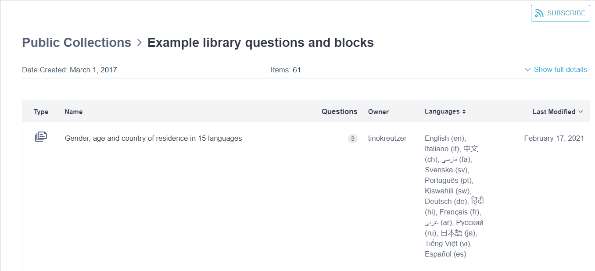Screen dimensions: 595x271
Task: Expand the chevron next to Show full details
Action: coord(527,70)
